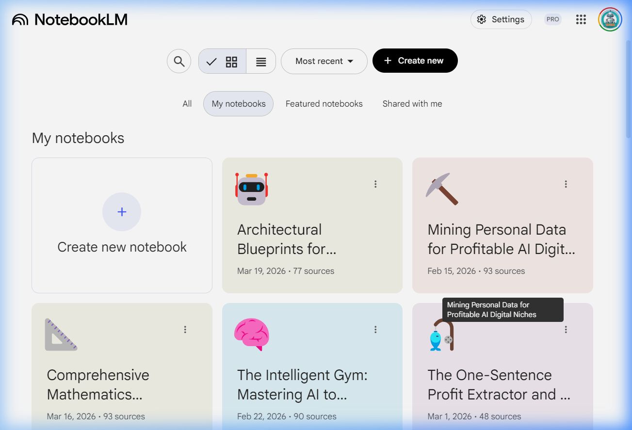Viewport: 632px width, 430px height.
Task: Switch to the Featured notebooks tab
Action: pos(324,104)
